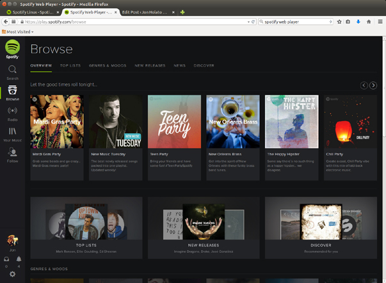Click the Spotify logo in the sidebar
Viewport: 386px width, 283px height.
12,49
